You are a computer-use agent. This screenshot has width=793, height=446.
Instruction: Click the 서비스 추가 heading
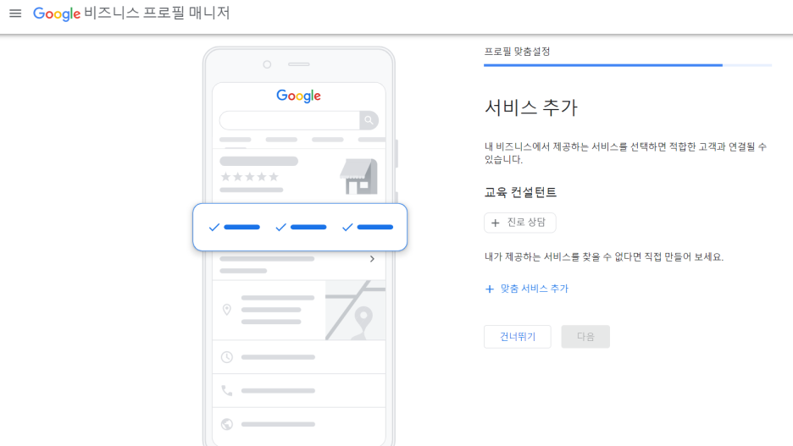[x=530, y=107]
